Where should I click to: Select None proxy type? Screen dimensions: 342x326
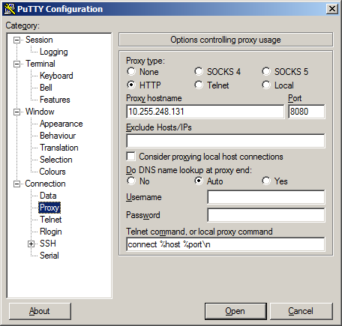click(131, 72)
